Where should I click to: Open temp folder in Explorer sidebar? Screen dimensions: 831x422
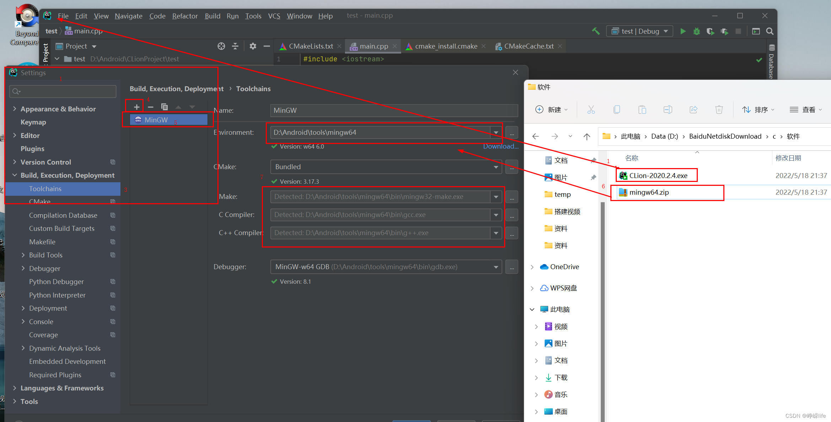[562, 194]
